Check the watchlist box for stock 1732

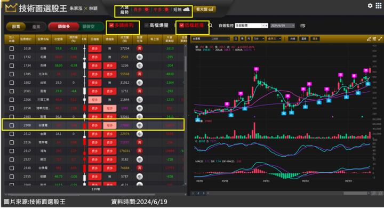pyautogui.click(x=12, y=57)
